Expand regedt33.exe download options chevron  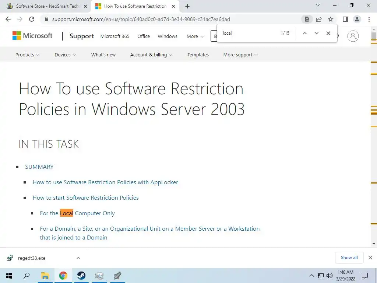click(x=78, y=258)
